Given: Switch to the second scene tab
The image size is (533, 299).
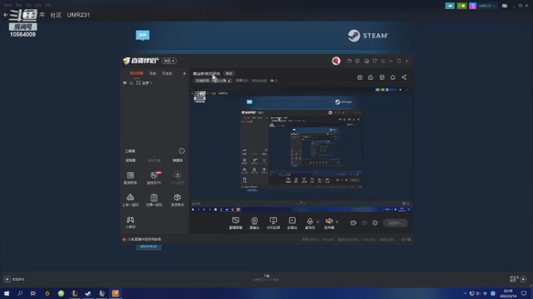Looking at the screenshot, I should [x=153, y=73].
